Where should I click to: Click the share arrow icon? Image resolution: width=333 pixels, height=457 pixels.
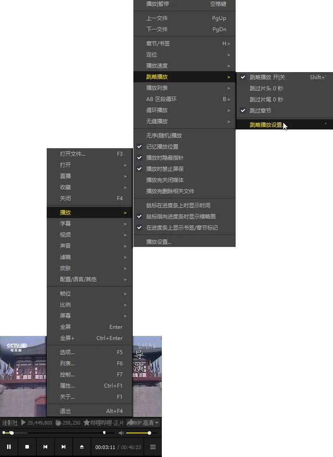130,423
